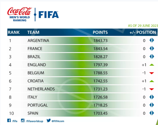Screen dimensions: 158x125
Task: Click the POINTS column header
Action: [x=100, y=32]
